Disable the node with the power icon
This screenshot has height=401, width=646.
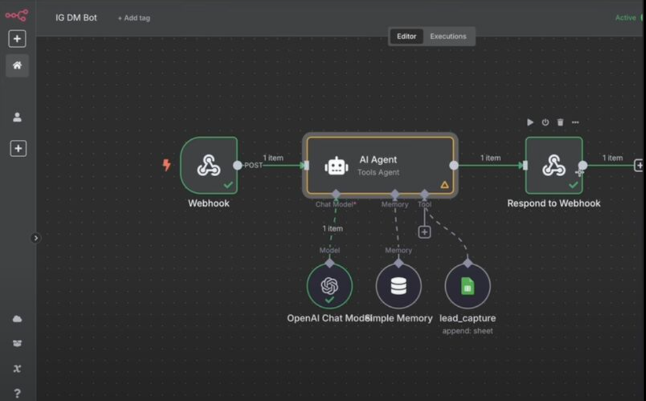click(545, 122)
